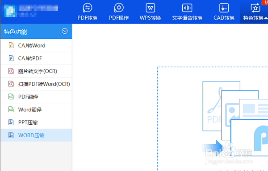Screen dimensions: 268x171
Task: Click the PDF翻译 document icon
Action: (x=11, y=97)
